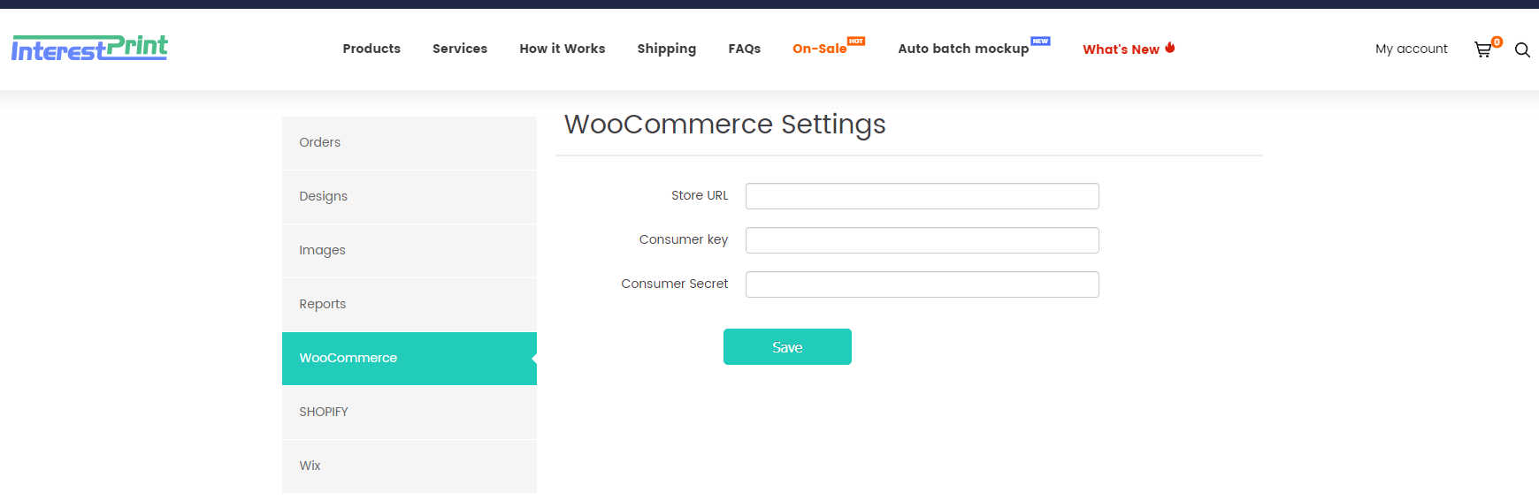The image size is (1539, 500).
Task: Open the Products menu
Action: pos(371,49)
